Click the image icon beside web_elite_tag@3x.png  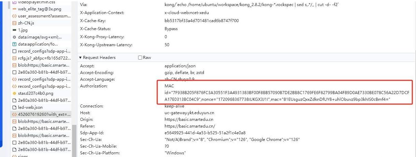[14, 9]
